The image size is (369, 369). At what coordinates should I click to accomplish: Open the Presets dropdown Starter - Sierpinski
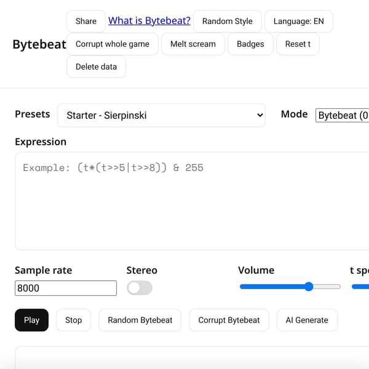(x=161, y=116)
